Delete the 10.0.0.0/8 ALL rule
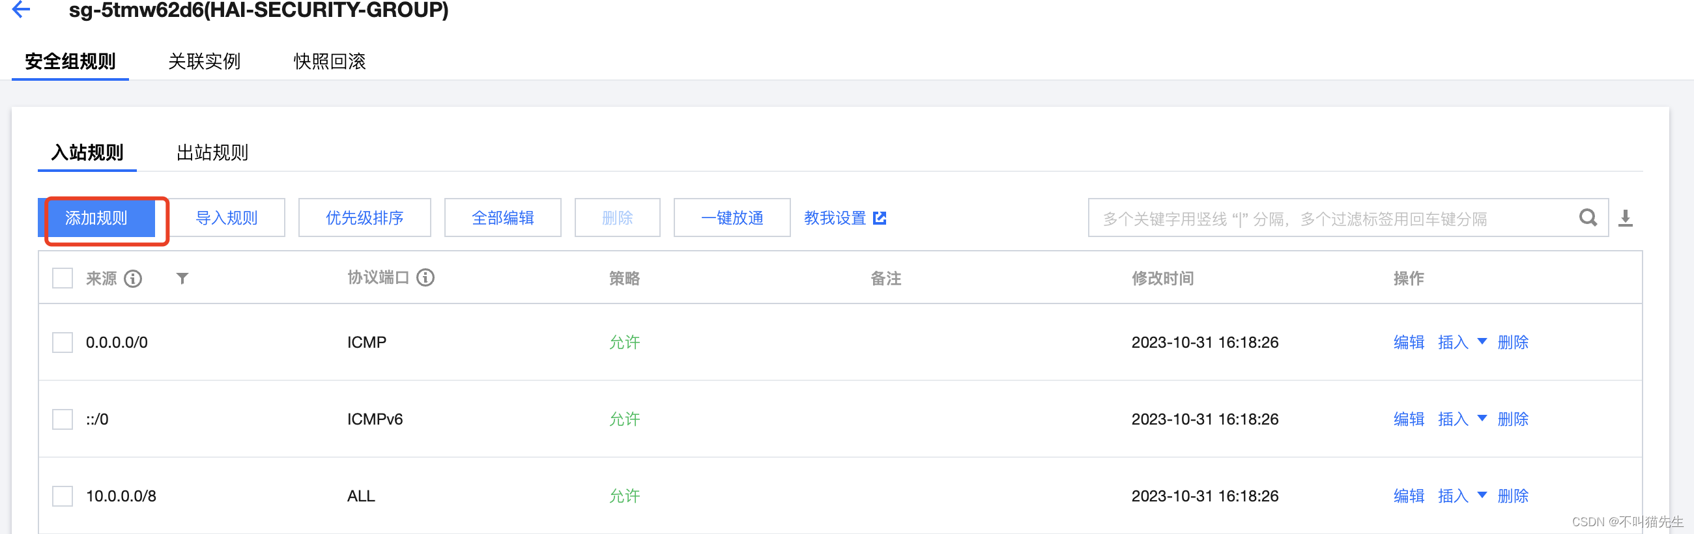This screenshot has width=1694, height=534. point(1512,496)
